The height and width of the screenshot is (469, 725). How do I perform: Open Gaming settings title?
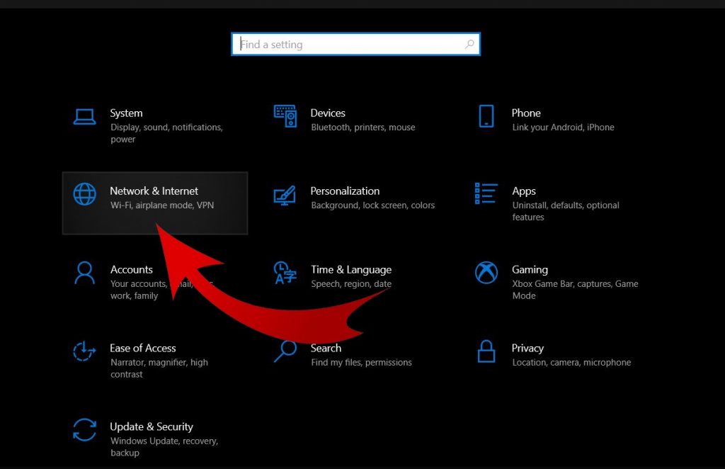(530, 270)
